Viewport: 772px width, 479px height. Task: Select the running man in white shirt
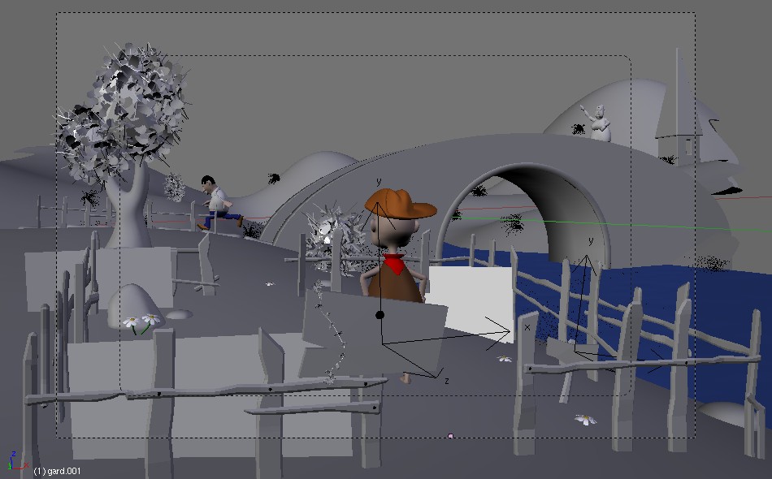[x=217, y=203]
